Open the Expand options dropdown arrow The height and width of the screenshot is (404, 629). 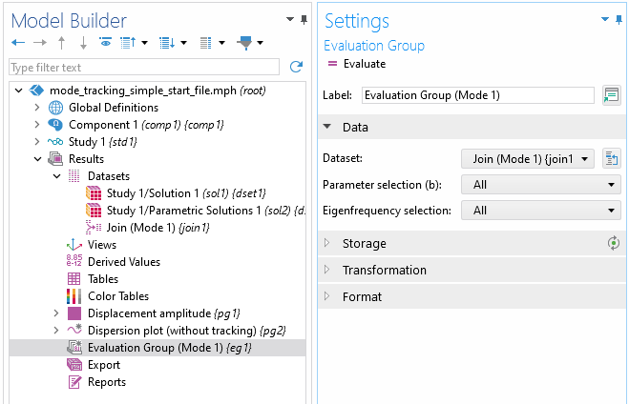183,43
